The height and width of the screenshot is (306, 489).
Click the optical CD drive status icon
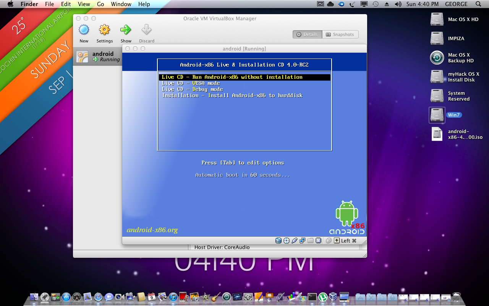tap(287, 241)
